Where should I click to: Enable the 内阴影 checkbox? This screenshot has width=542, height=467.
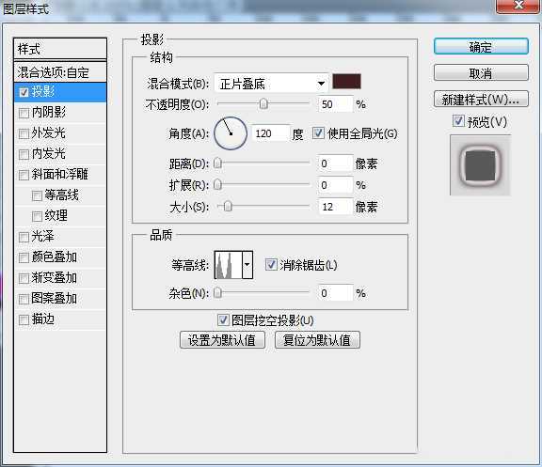click(x=24, y=113)
